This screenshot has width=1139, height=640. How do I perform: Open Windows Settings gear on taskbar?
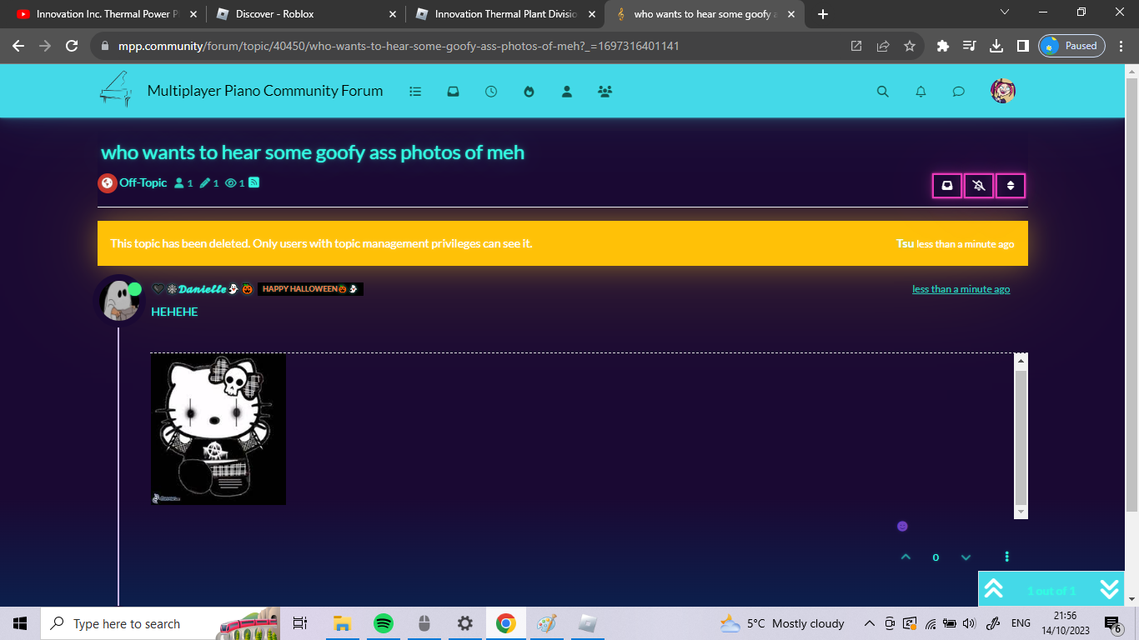click(x=464, y=623)
